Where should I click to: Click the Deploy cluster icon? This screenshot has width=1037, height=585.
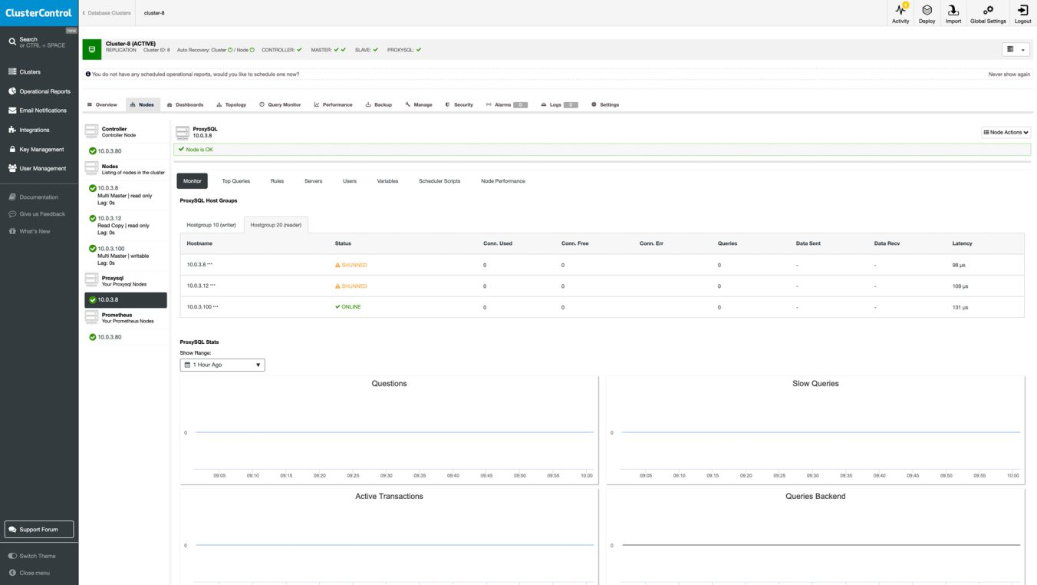pyautogui.click(x=927, y=13)
